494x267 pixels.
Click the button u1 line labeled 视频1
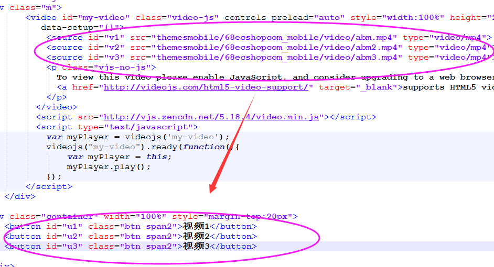[x=131, y=227]
